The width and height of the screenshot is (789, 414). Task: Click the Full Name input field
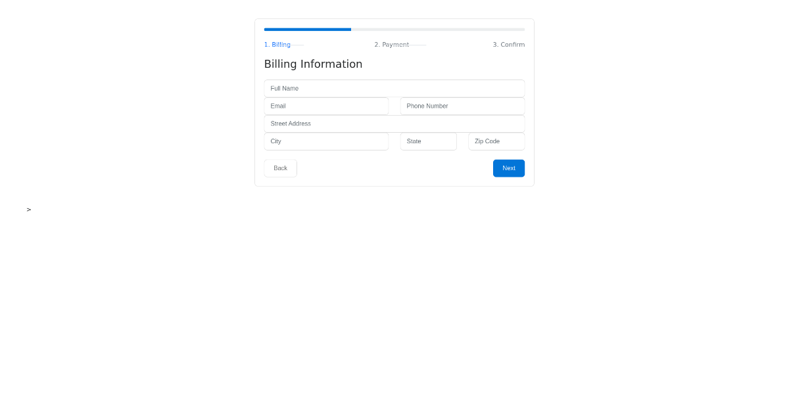pos(394,88)
